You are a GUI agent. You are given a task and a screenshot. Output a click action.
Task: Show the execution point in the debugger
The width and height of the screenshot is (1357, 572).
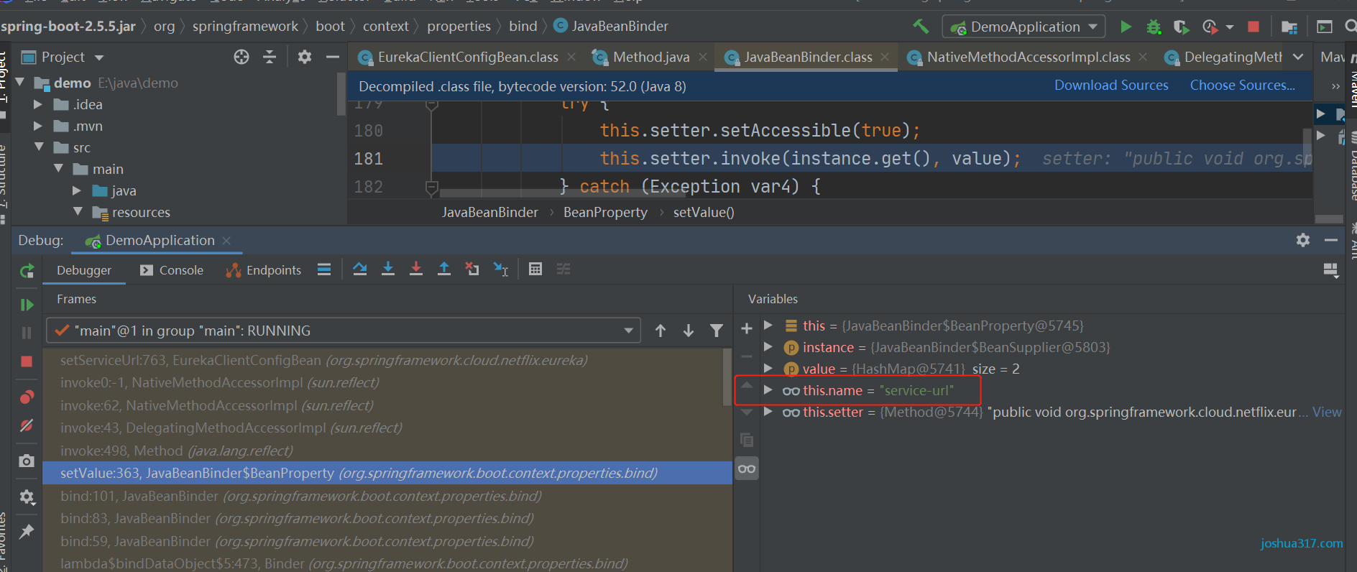tap(324, 269)
